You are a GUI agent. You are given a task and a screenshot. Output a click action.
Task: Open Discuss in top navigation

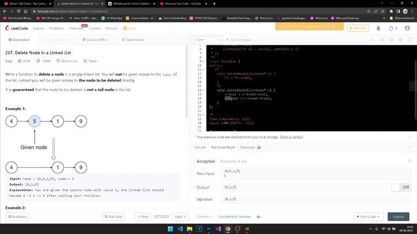tap(111, 28)
